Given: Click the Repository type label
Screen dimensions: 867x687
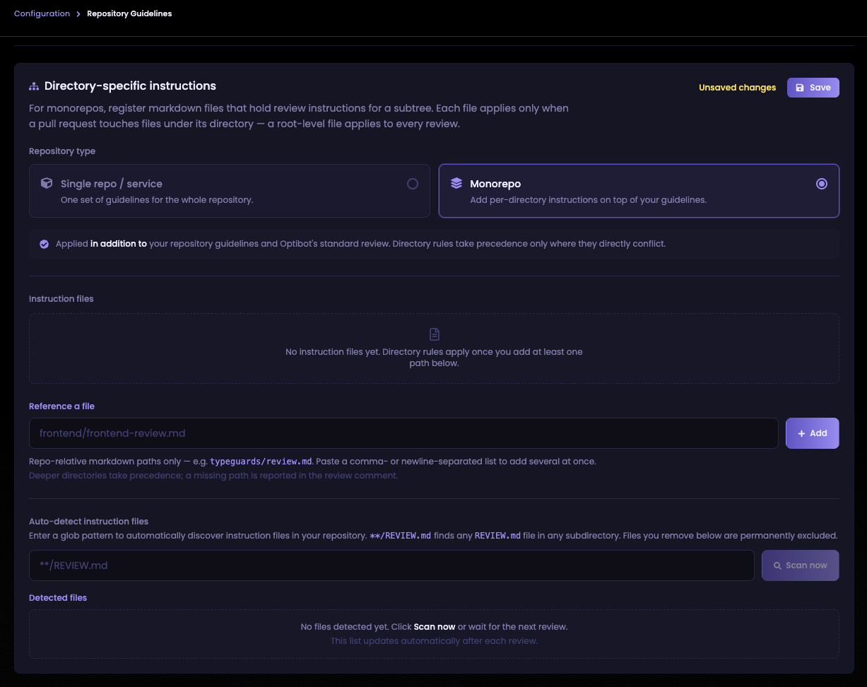Looking at the screenshot, I should coord(62,151).
